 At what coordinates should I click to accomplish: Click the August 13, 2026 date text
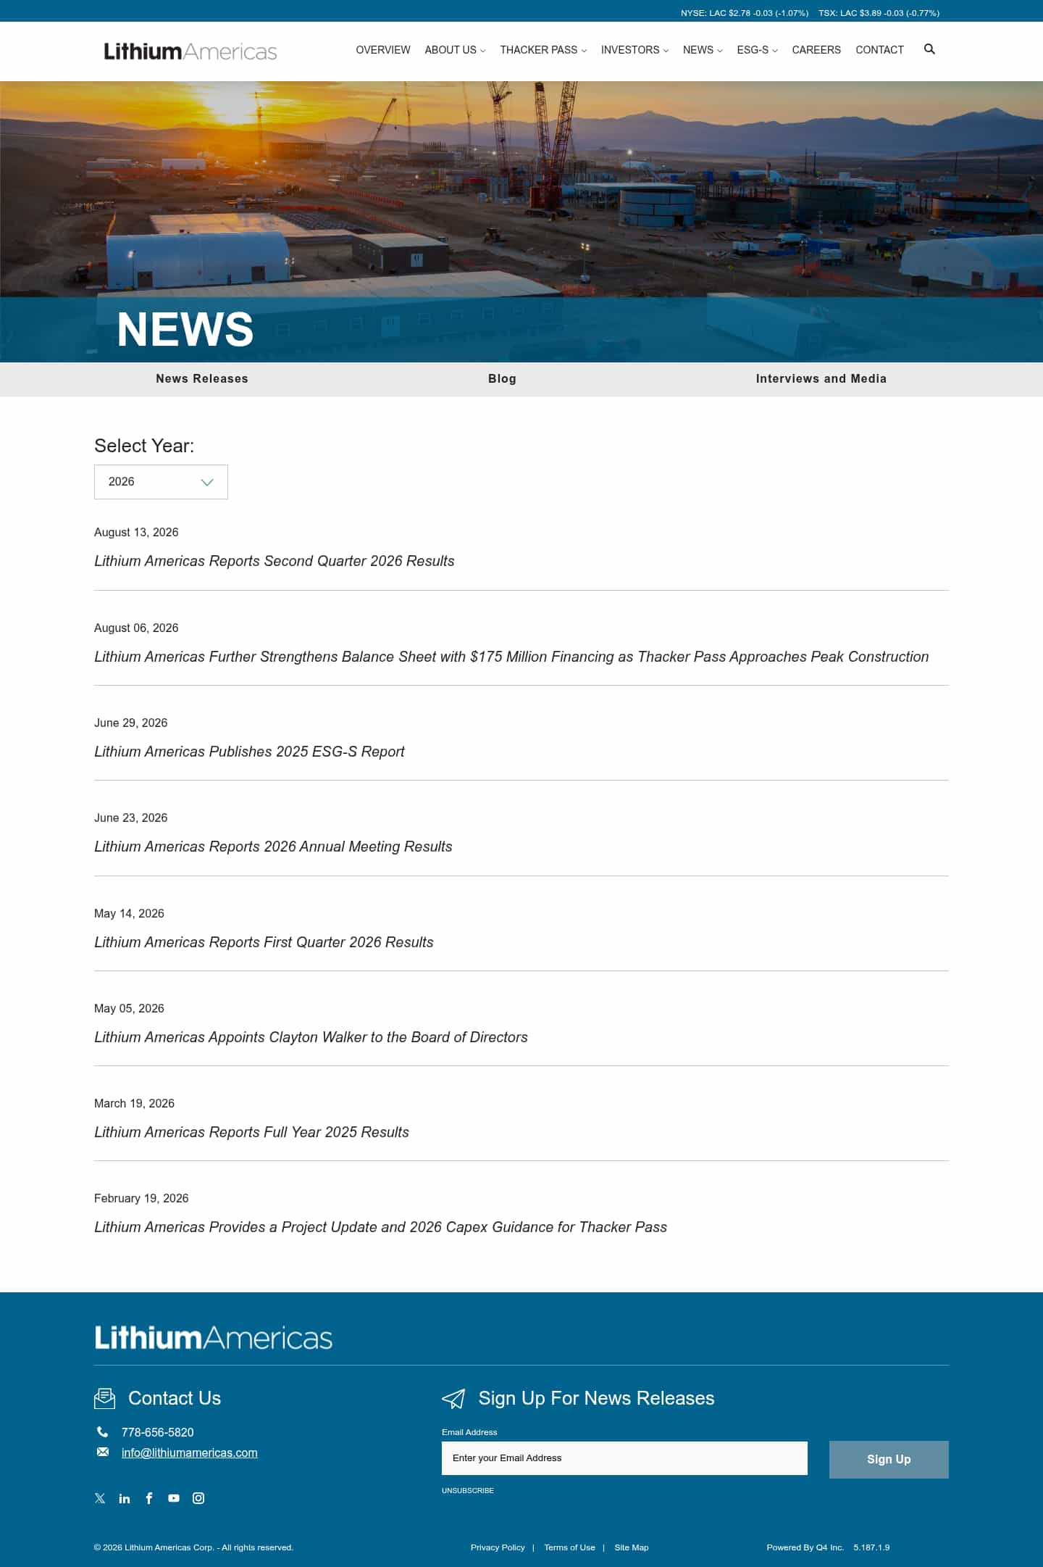click(x=136, y=533)
